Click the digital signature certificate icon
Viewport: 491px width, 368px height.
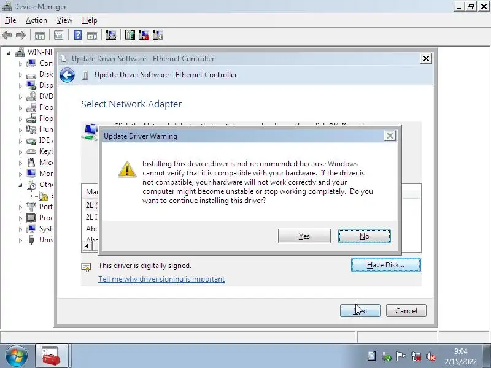[86, 267]
